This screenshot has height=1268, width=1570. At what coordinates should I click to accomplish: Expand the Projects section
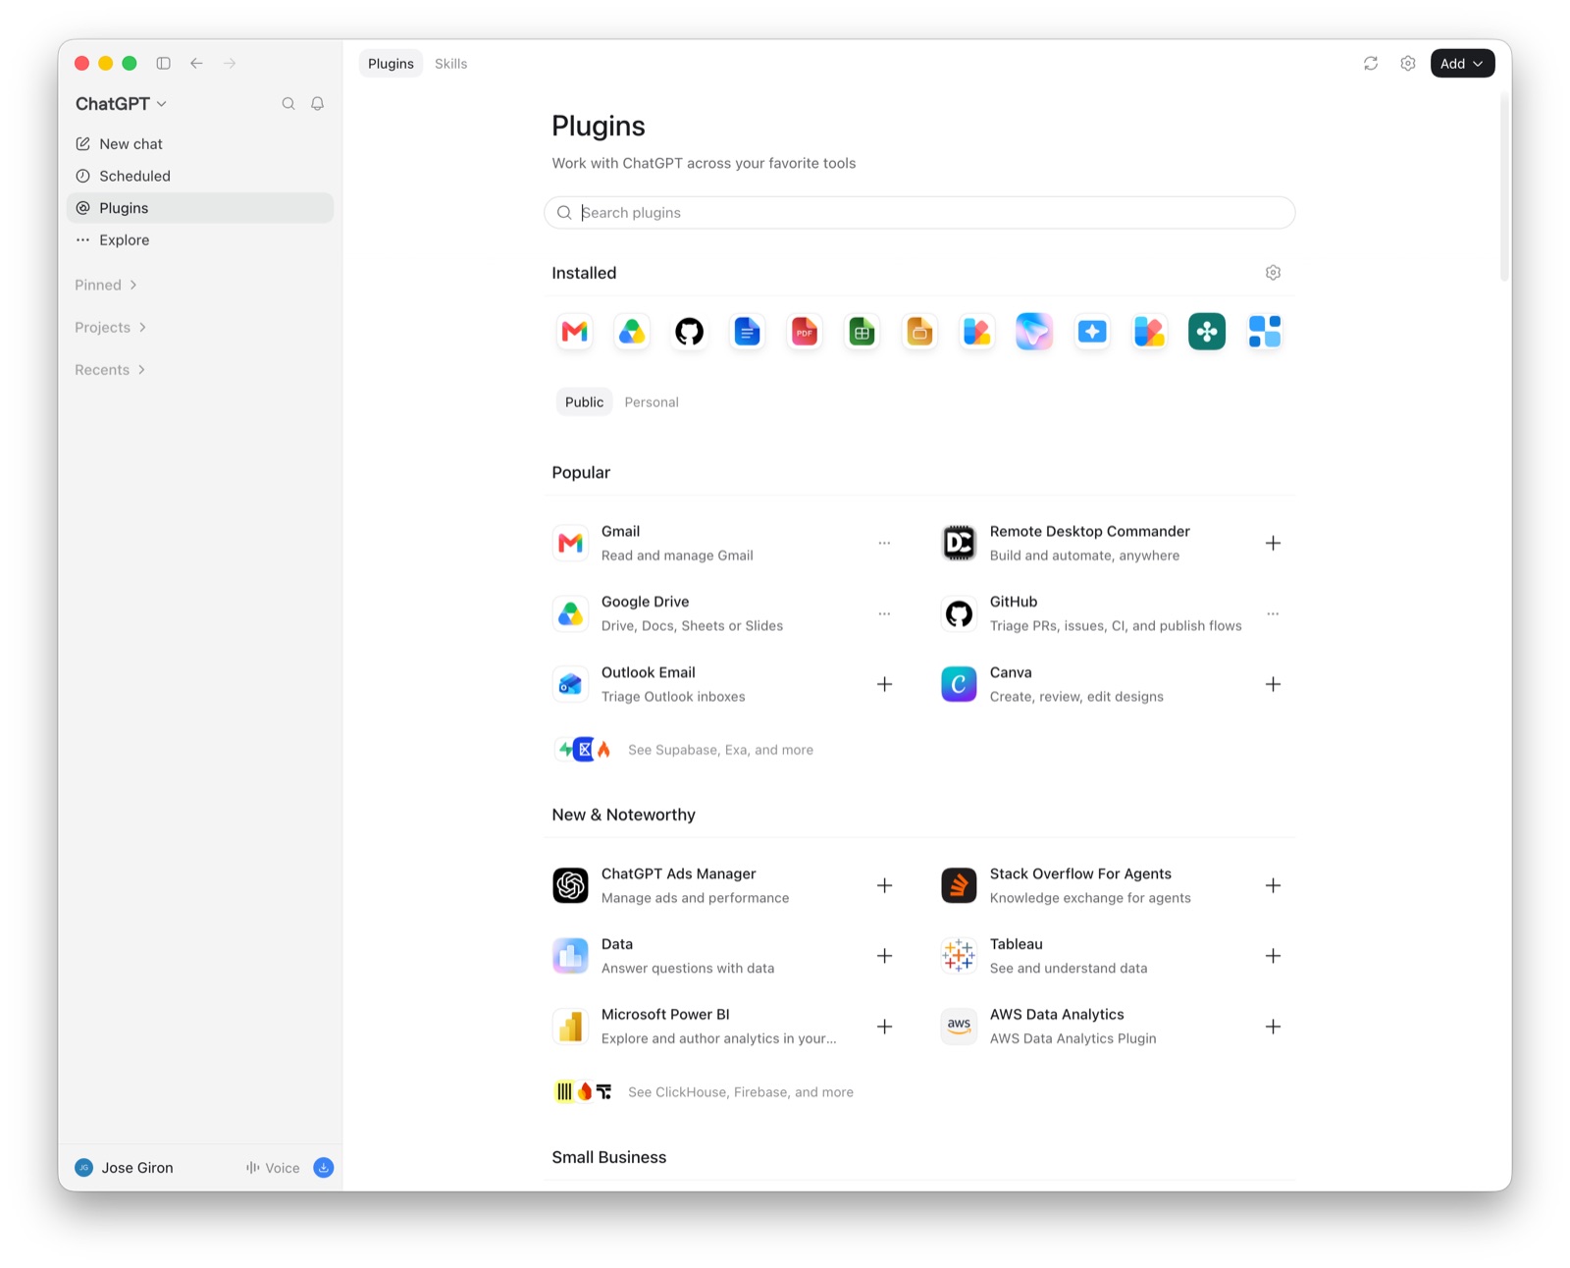[111, 328]
